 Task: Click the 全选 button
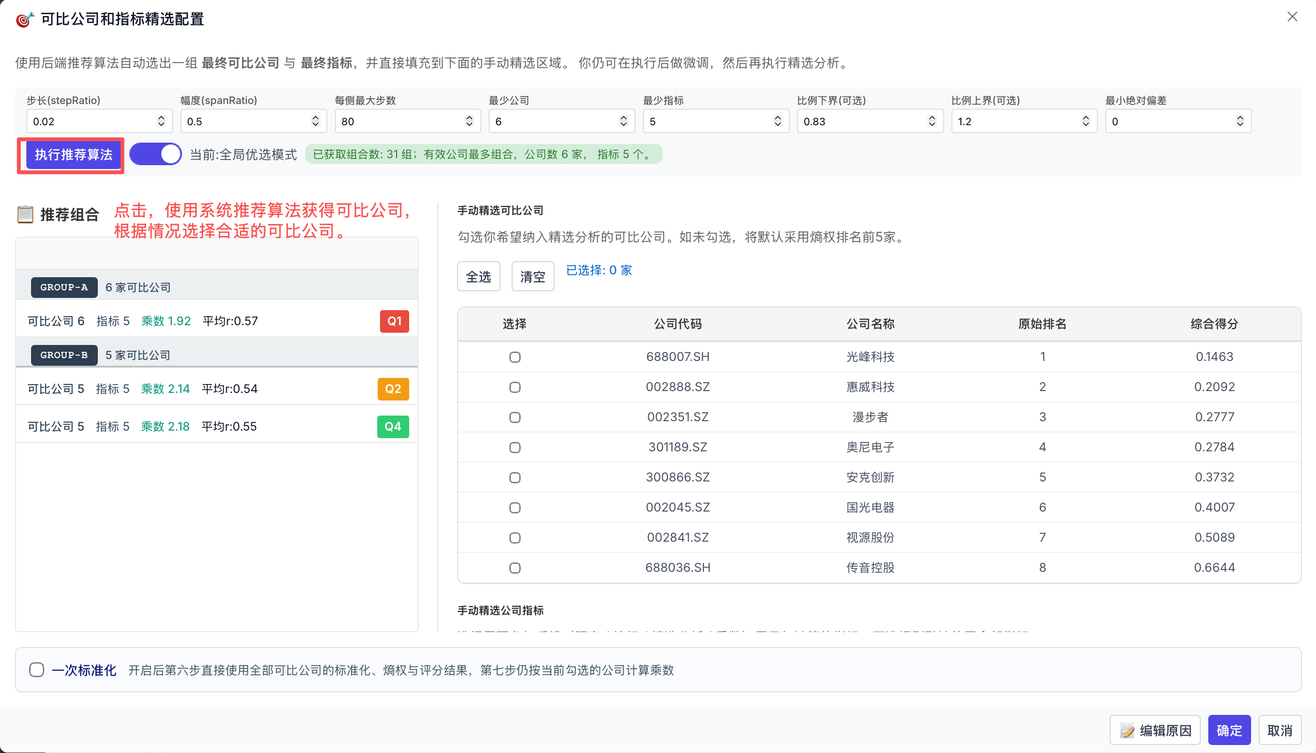coord(478,277)
